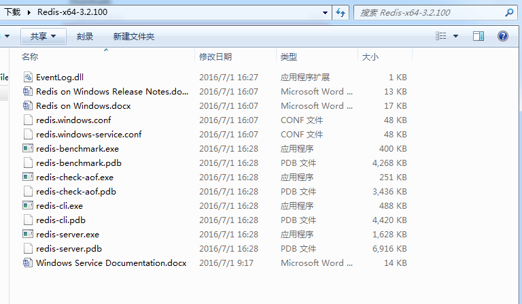Click the 1,628 KB size value
The image size is (522, 304).
[x=389, y=235]
